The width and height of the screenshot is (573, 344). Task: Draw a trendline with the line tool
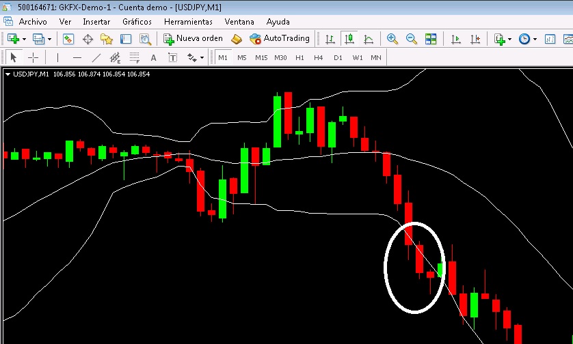(96, 57)
